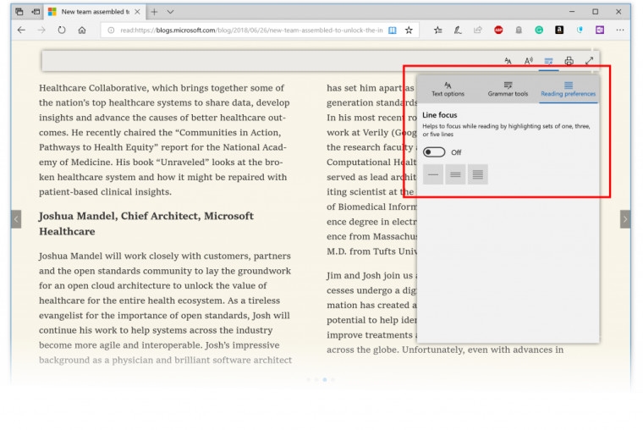Open Settings and more ellipsis menu
643x430 pixels.
click(620, 30)
